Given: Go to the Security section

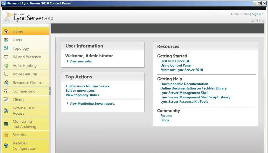Looking at the screenshot, I should [25, 135].
